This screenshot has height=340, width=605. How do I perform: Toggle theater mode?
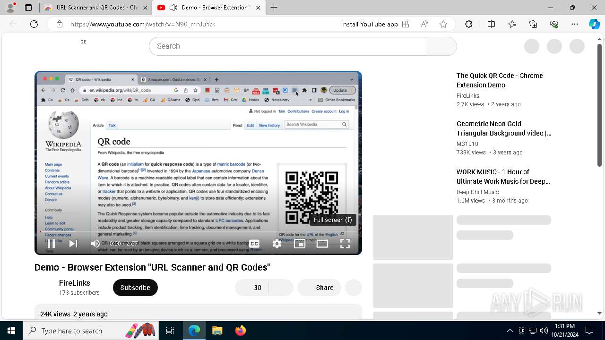322,244
